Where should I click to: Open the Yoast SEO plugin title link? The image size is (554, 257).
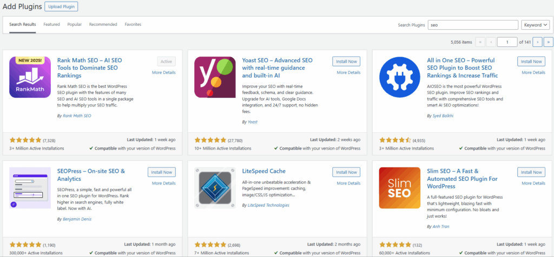pos(277,68)
